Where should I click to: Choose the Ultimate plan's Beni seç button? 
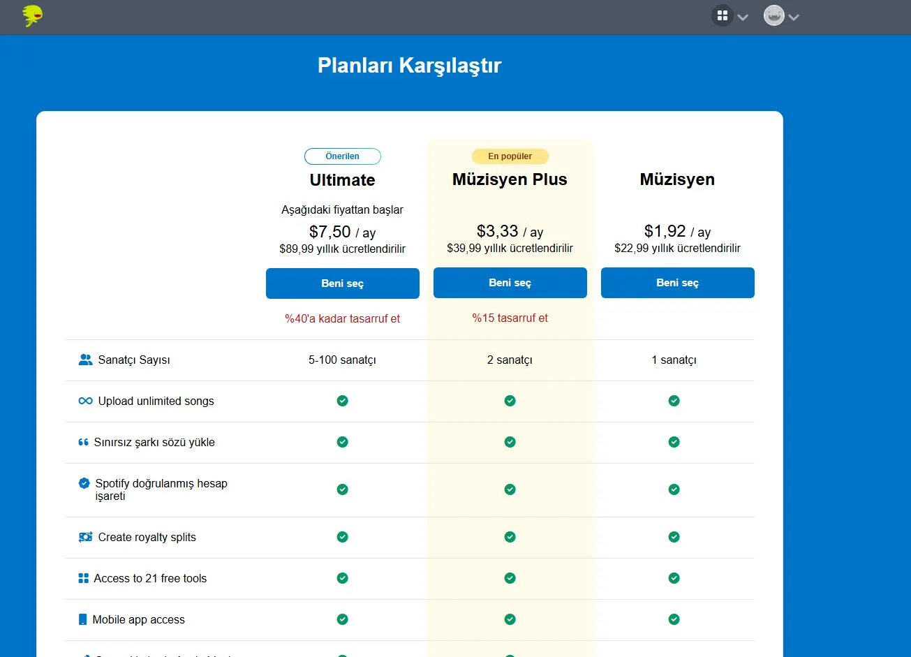click(x=343, y=283)
